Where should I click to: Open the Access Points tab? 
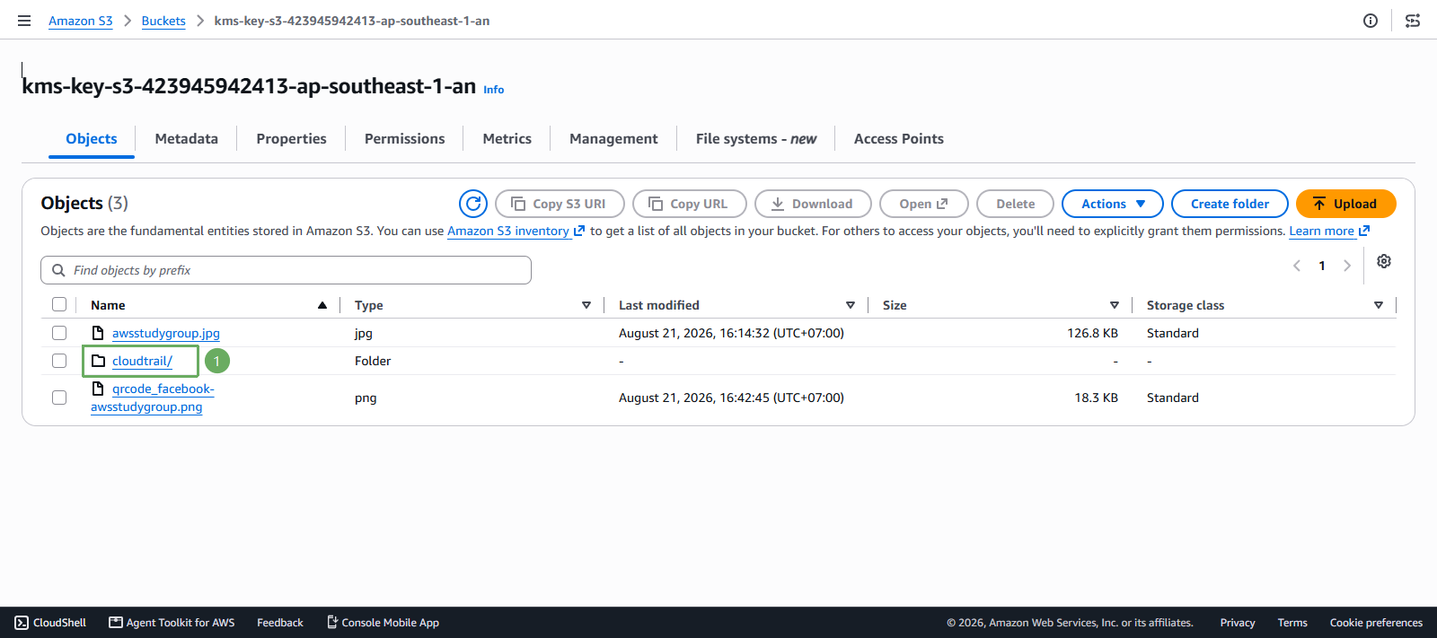point(899,139)
